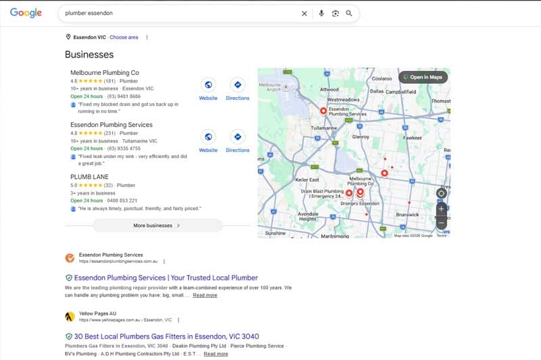Click the magnifying glass search icon
541x360 pixels.
(349, 13)
